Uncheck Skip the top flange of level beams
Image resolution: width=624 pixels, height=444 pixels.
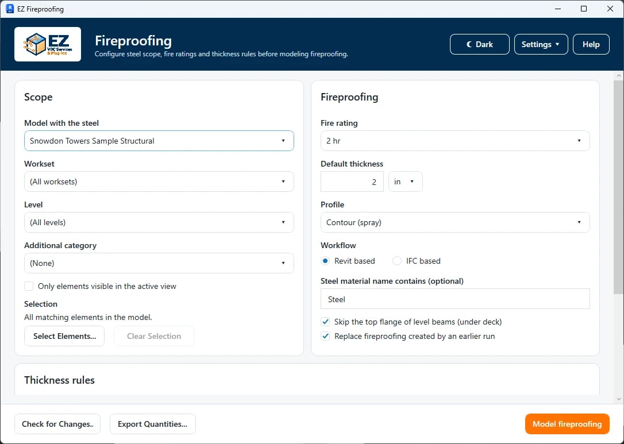click(x=326, y=322)
